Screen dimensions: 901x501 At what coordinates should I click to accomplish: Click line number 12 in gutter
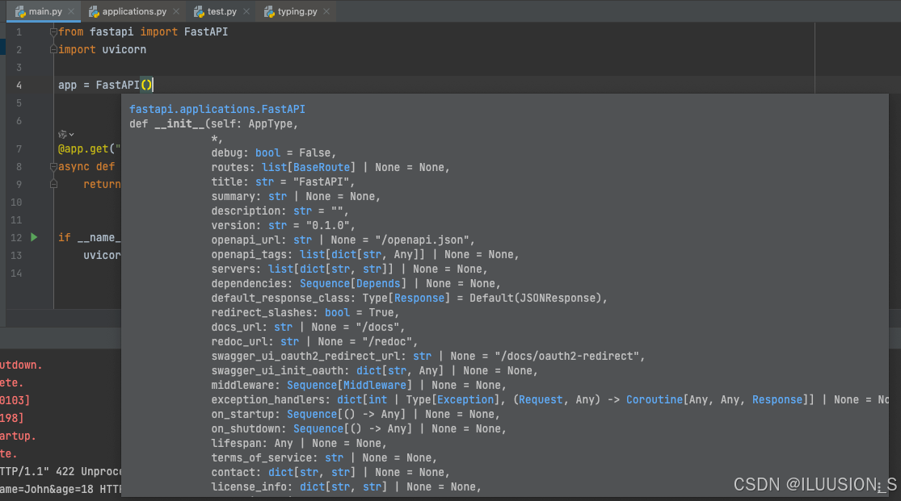click(16, 237)
